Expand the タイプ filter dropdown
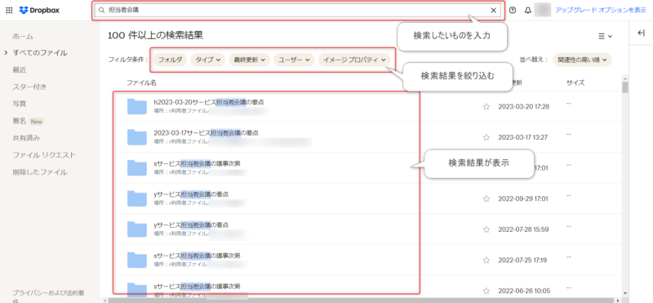The width and height of the screenshot is (653, 303). (208, 60)
